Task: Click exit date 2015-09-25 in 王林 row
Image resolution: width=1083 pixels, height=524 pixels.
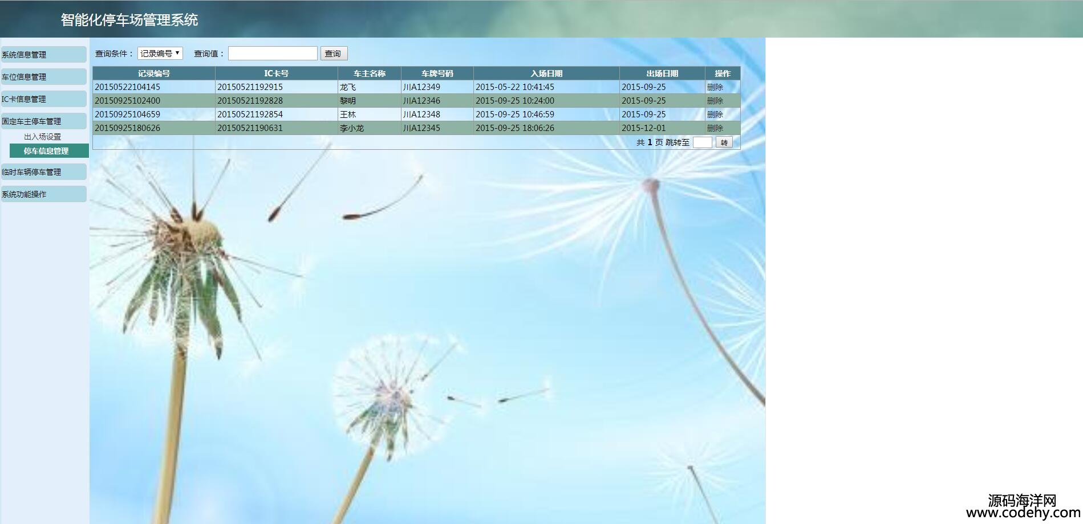Action: pyautogui.click(x=644, y=114)
